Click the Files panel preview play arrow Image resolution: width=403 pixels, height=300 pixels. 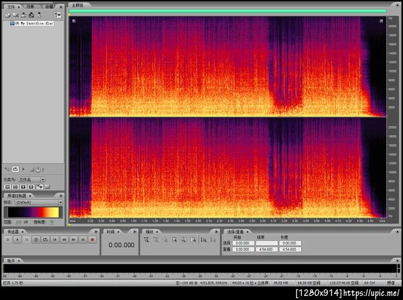tap(24, 169)
